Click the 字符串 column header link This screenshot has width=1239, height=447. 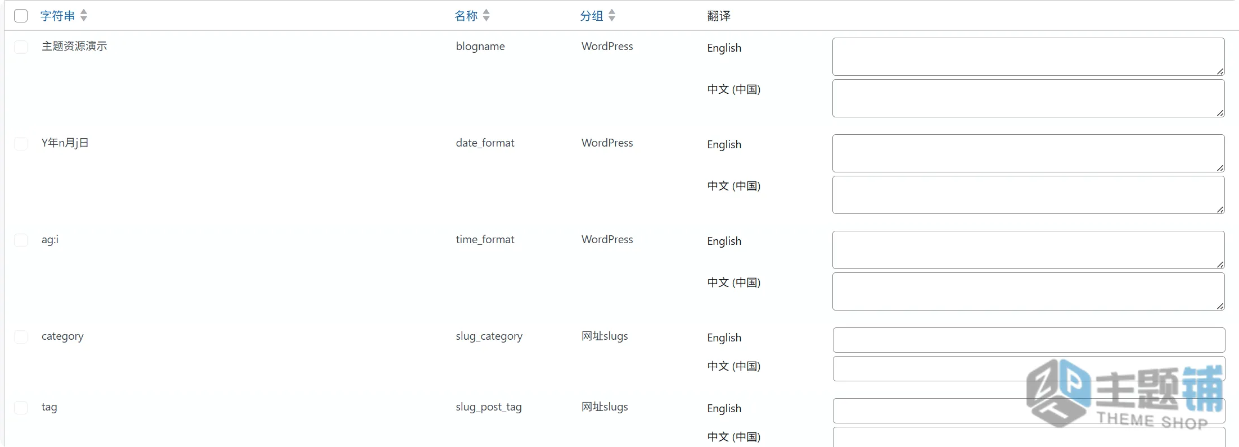coord(58,16)
